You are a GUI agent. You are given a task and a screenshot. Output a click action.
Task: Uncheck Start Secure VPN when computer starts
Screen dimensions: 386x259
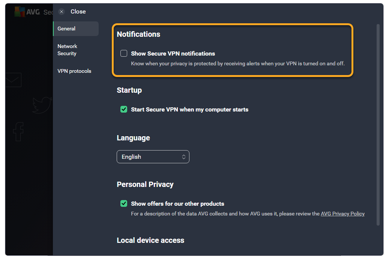(124, 110)
